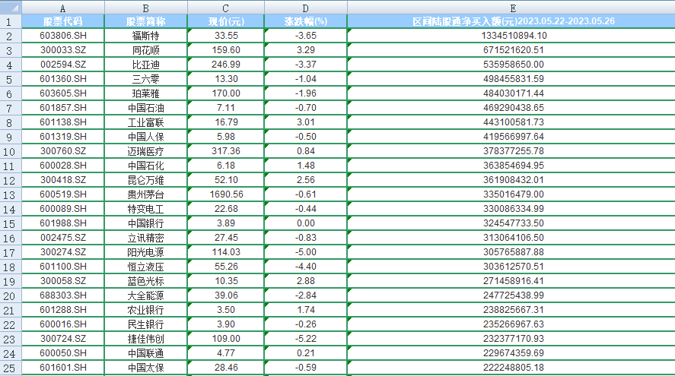Select cell with name 贵州茅台

pyautogui.click(x=146, y=194)
